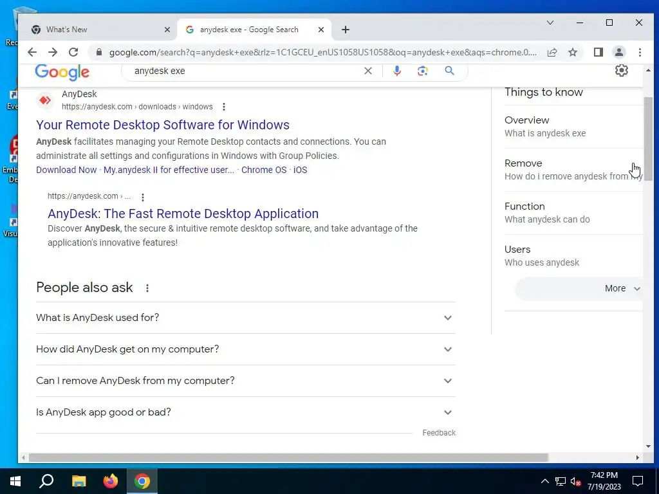
Task: Open the network tray icon
Action: click(x=561, y=481)
